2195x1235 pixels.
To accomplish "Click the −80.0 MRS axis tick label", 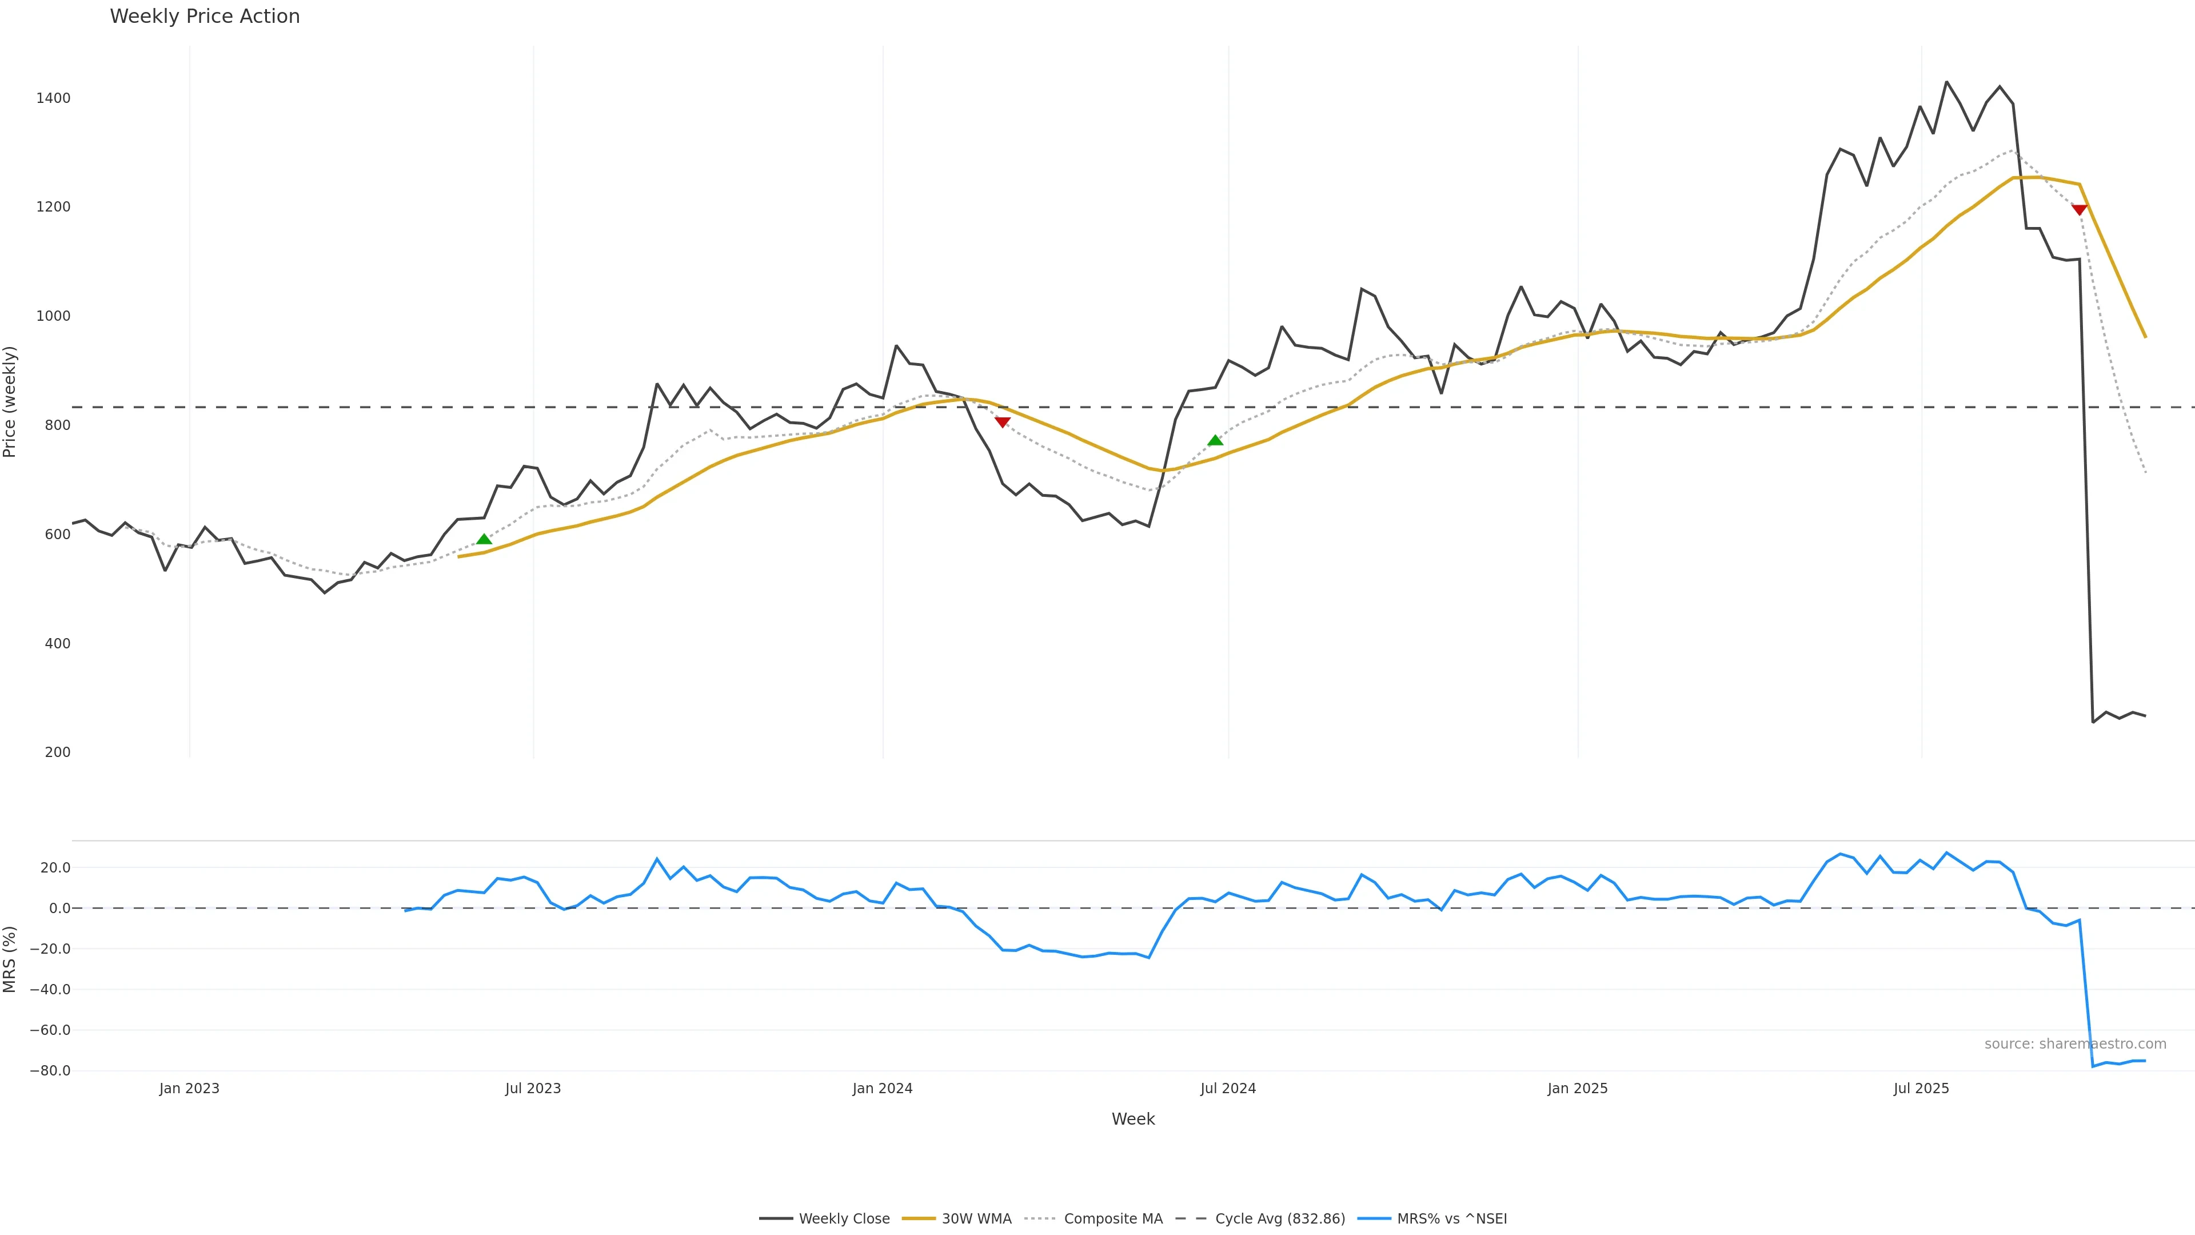I will pos(49,1070).
